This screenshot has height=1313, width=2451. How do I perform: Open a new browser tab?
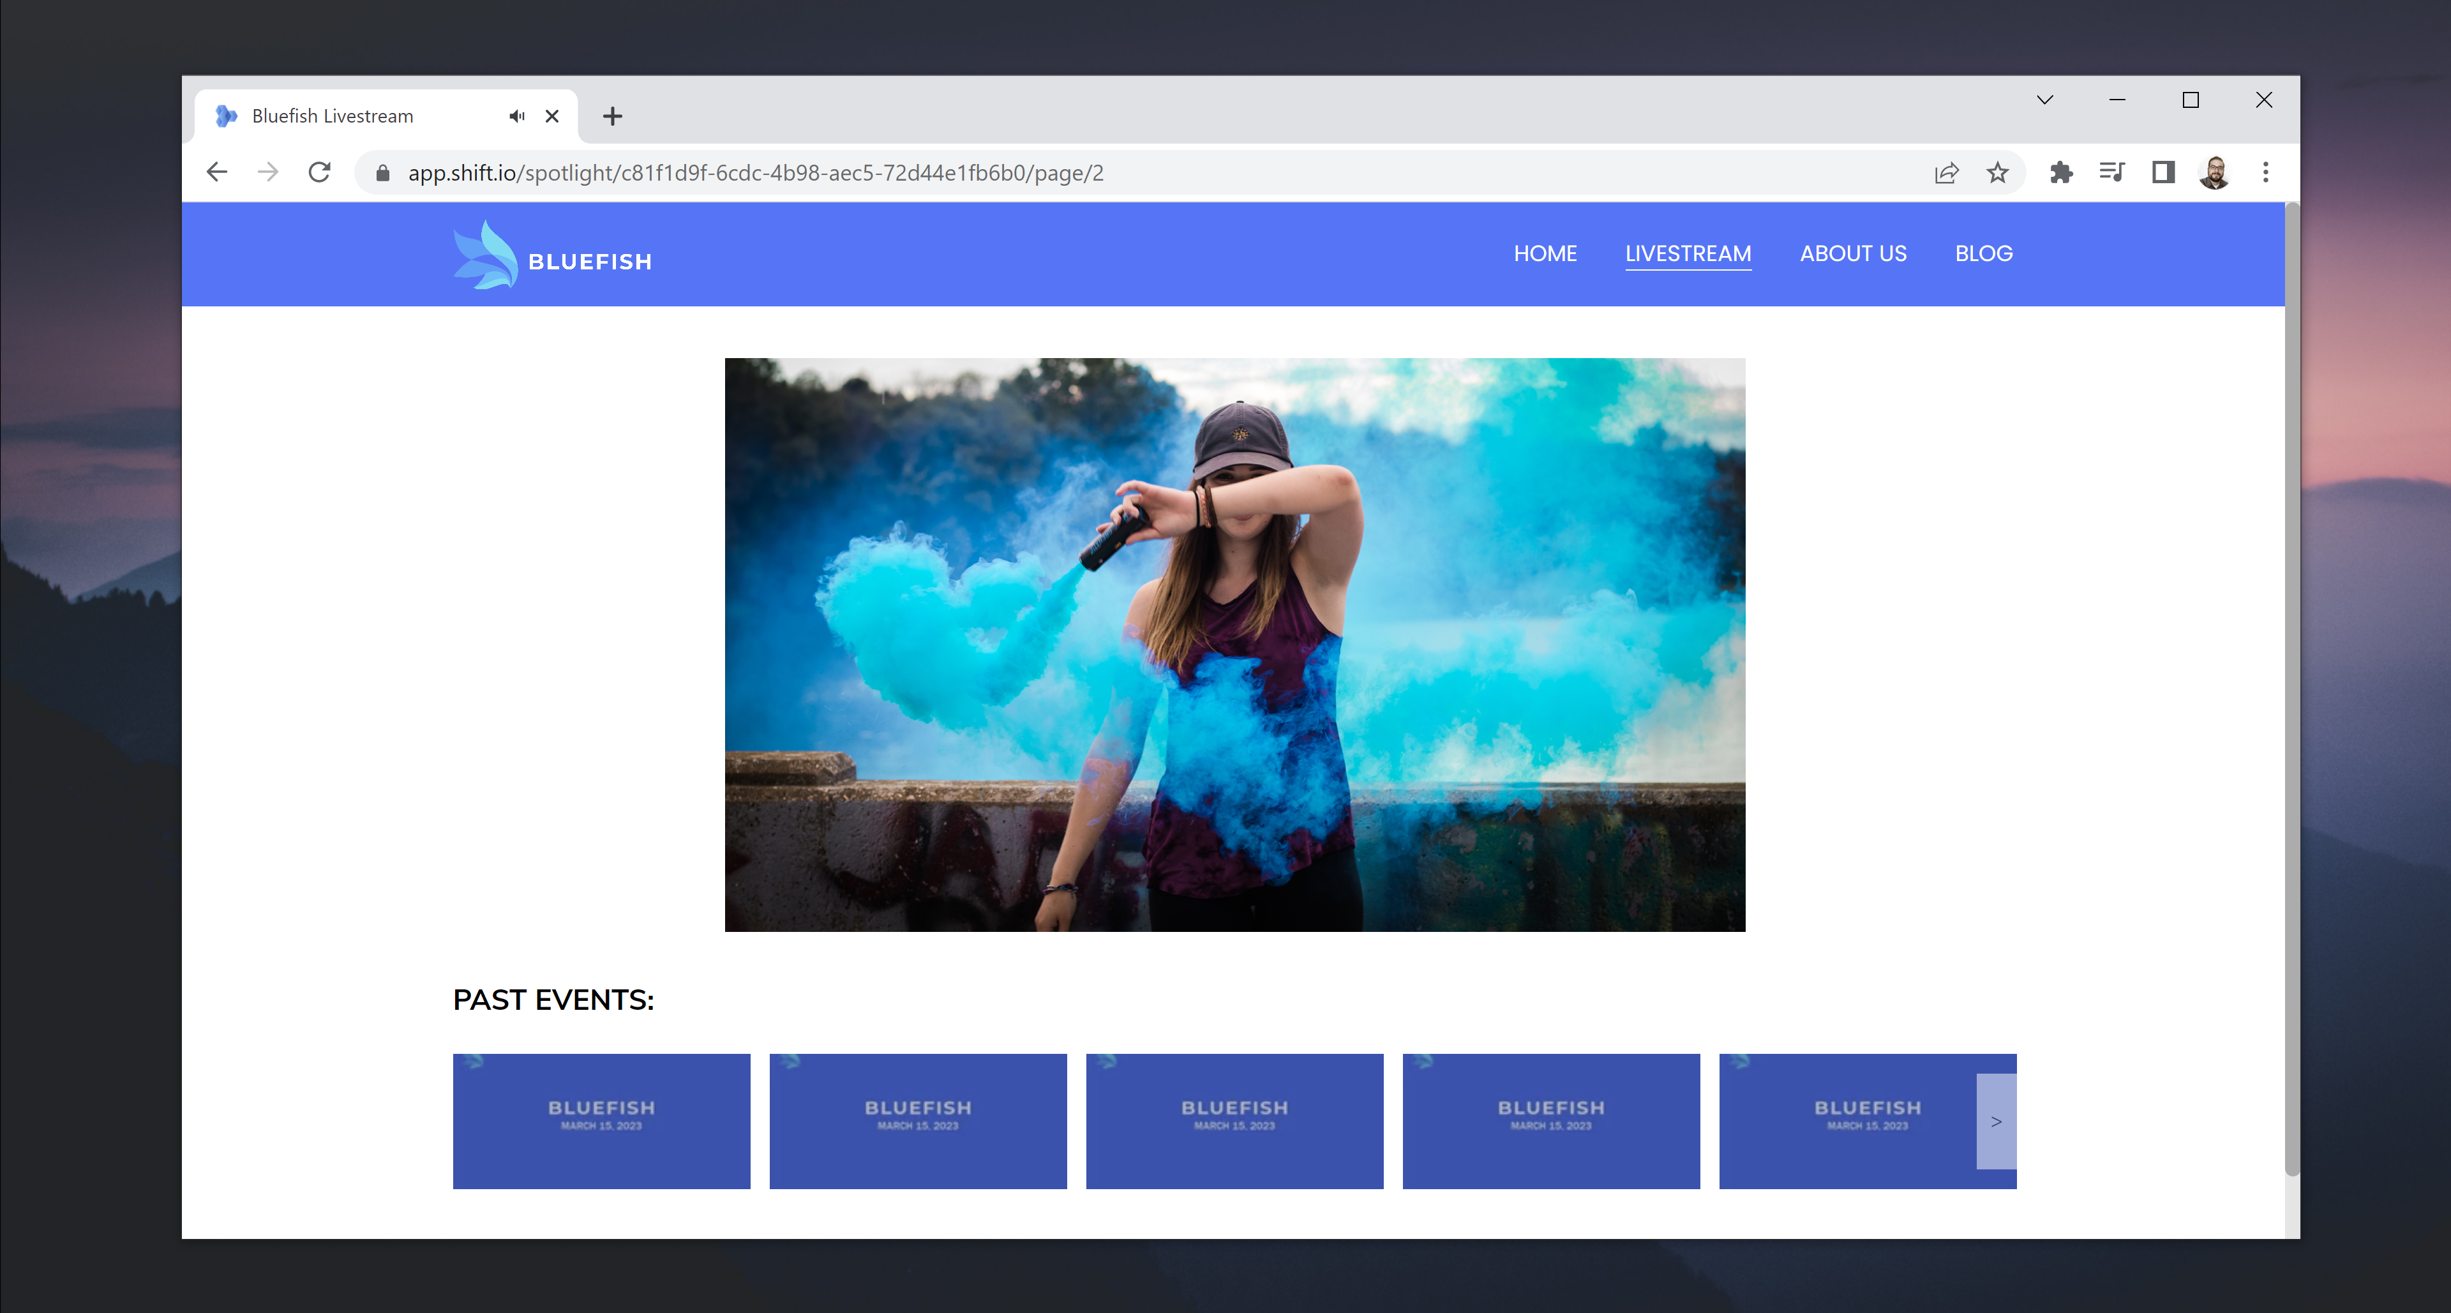click(613, 116)
